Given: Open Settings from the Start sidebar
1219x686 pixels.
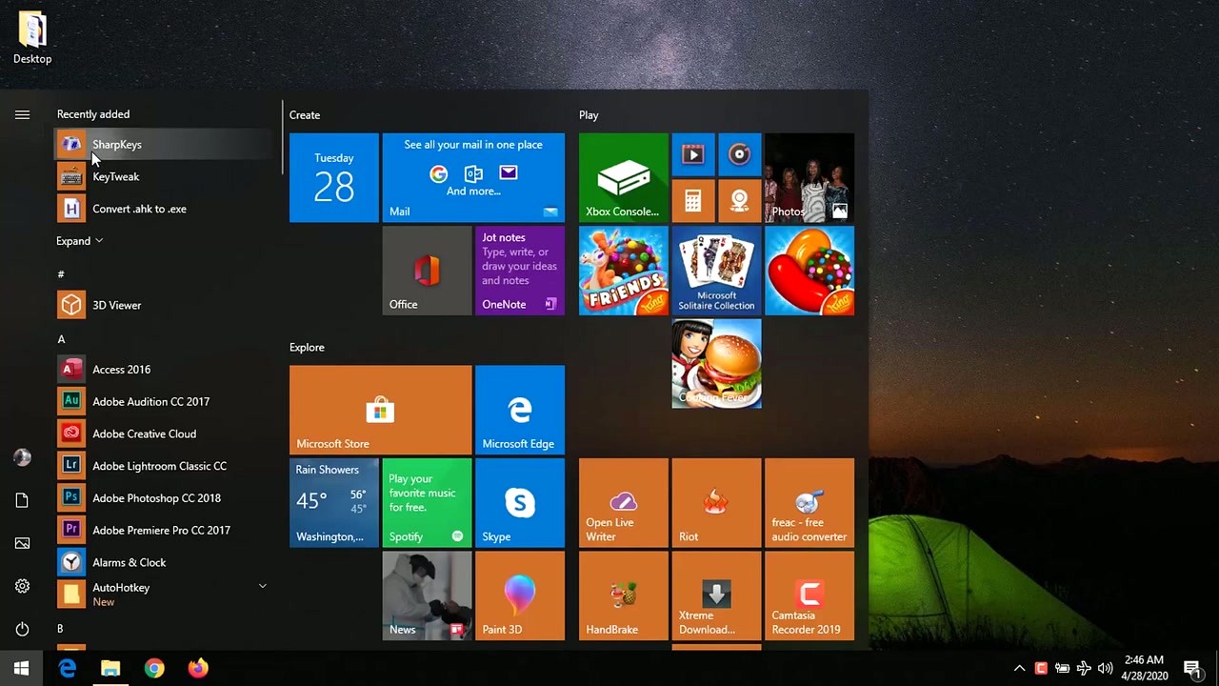Looking at the screenshot, I should pyautogui.click(x=22, y=586).
